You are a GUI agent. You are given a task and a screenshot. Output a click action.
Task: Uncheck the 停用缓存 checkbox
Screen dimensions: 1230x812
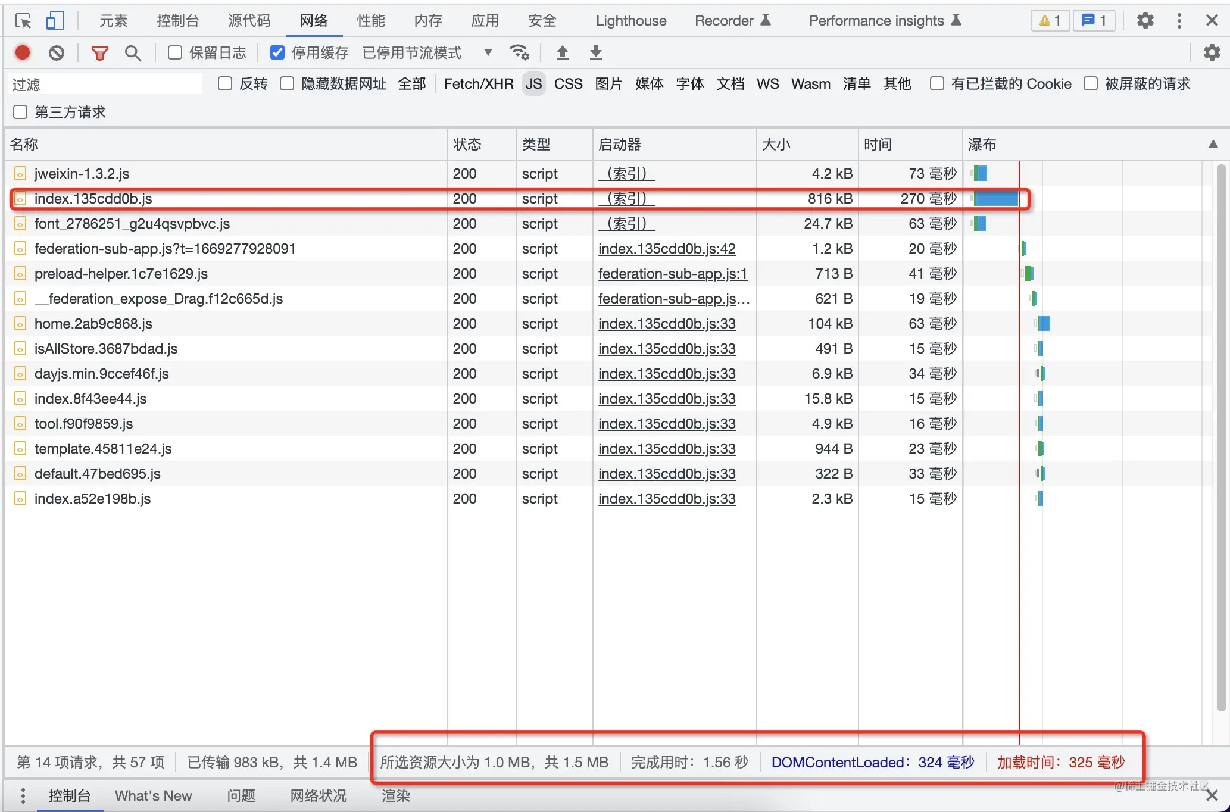click(x=277, y=52)
